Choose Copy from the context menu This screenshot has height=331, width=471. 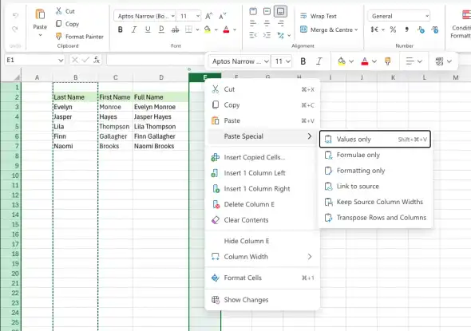[x=263, y=104]
